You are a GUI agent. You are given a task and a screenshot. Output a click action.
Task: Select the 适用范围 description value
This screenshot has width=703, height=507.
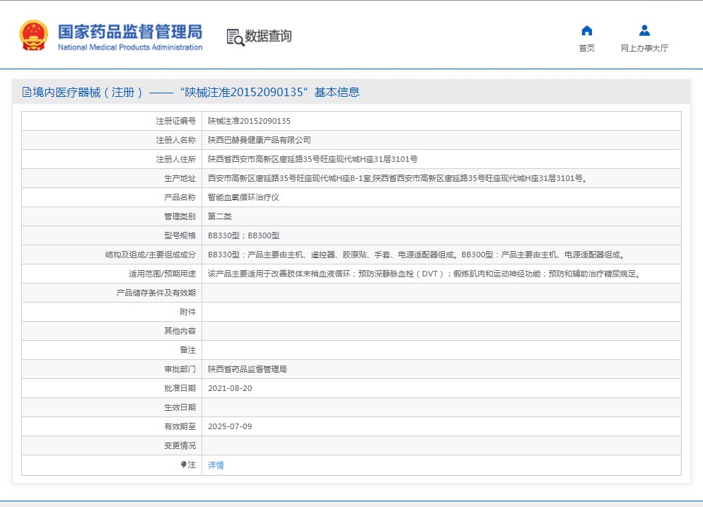click(424, 274)
